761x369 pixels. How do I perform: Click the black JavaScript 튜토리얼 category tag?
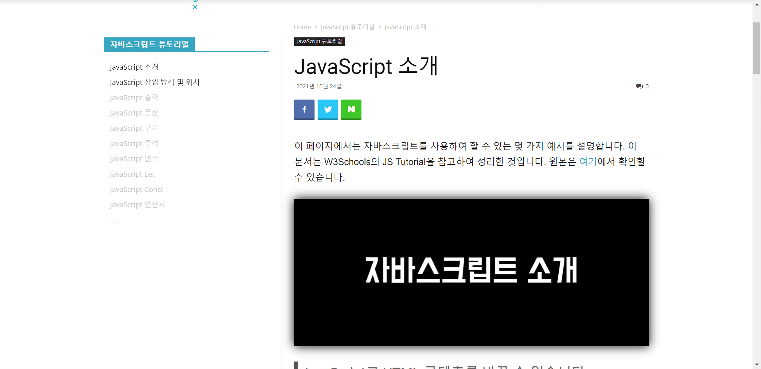[x=319, y=41]
